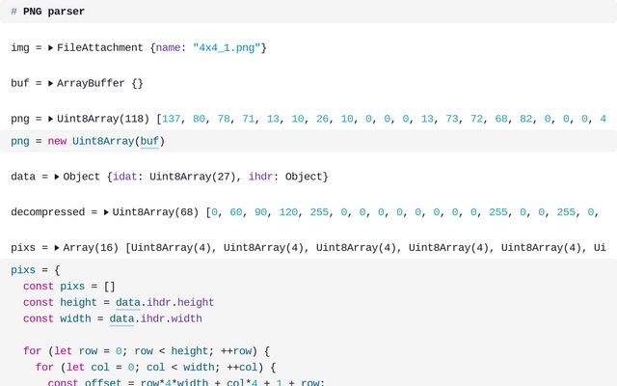This screenshot has height=386, width=617.
Task: Click the 'for (let col = 0' line
Action: pyautogui.click(x=156, y=367)
